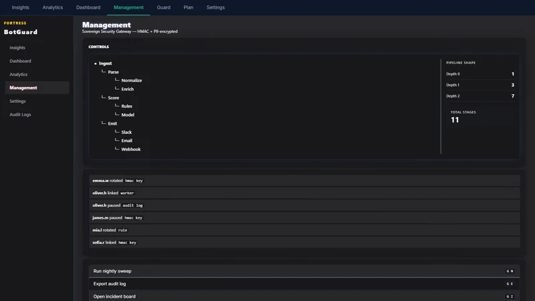535x301 pixels.
Task: Click the mia.l rotated rule entry
Action: click(x=304, y=230)
